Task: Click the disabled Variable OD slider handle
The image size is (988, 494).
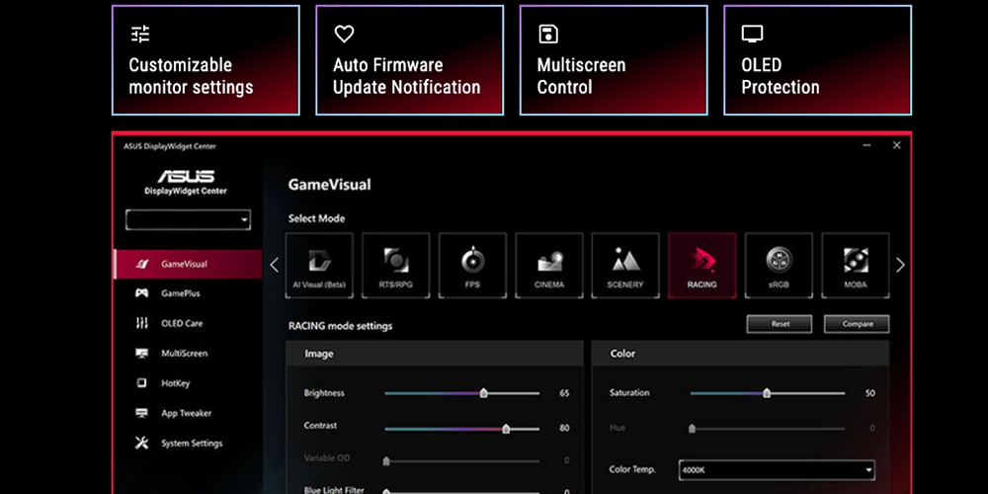Action: [386, 460]
